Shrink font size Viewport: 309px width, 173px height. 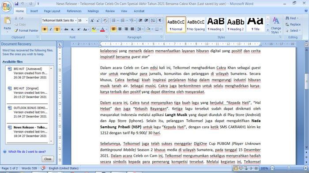(x=98, y=20)
